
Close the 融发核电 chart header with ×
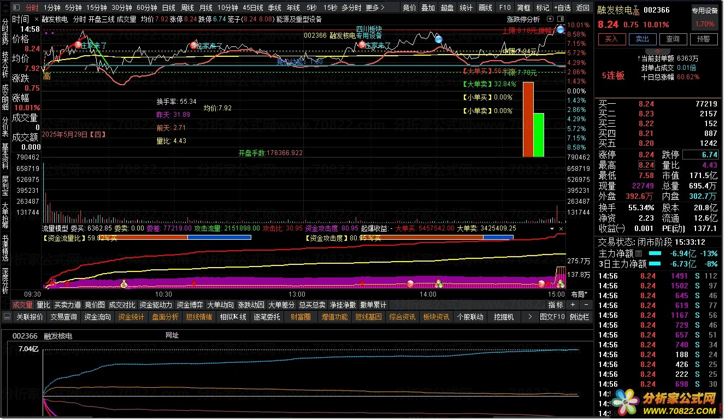[37, 19]
